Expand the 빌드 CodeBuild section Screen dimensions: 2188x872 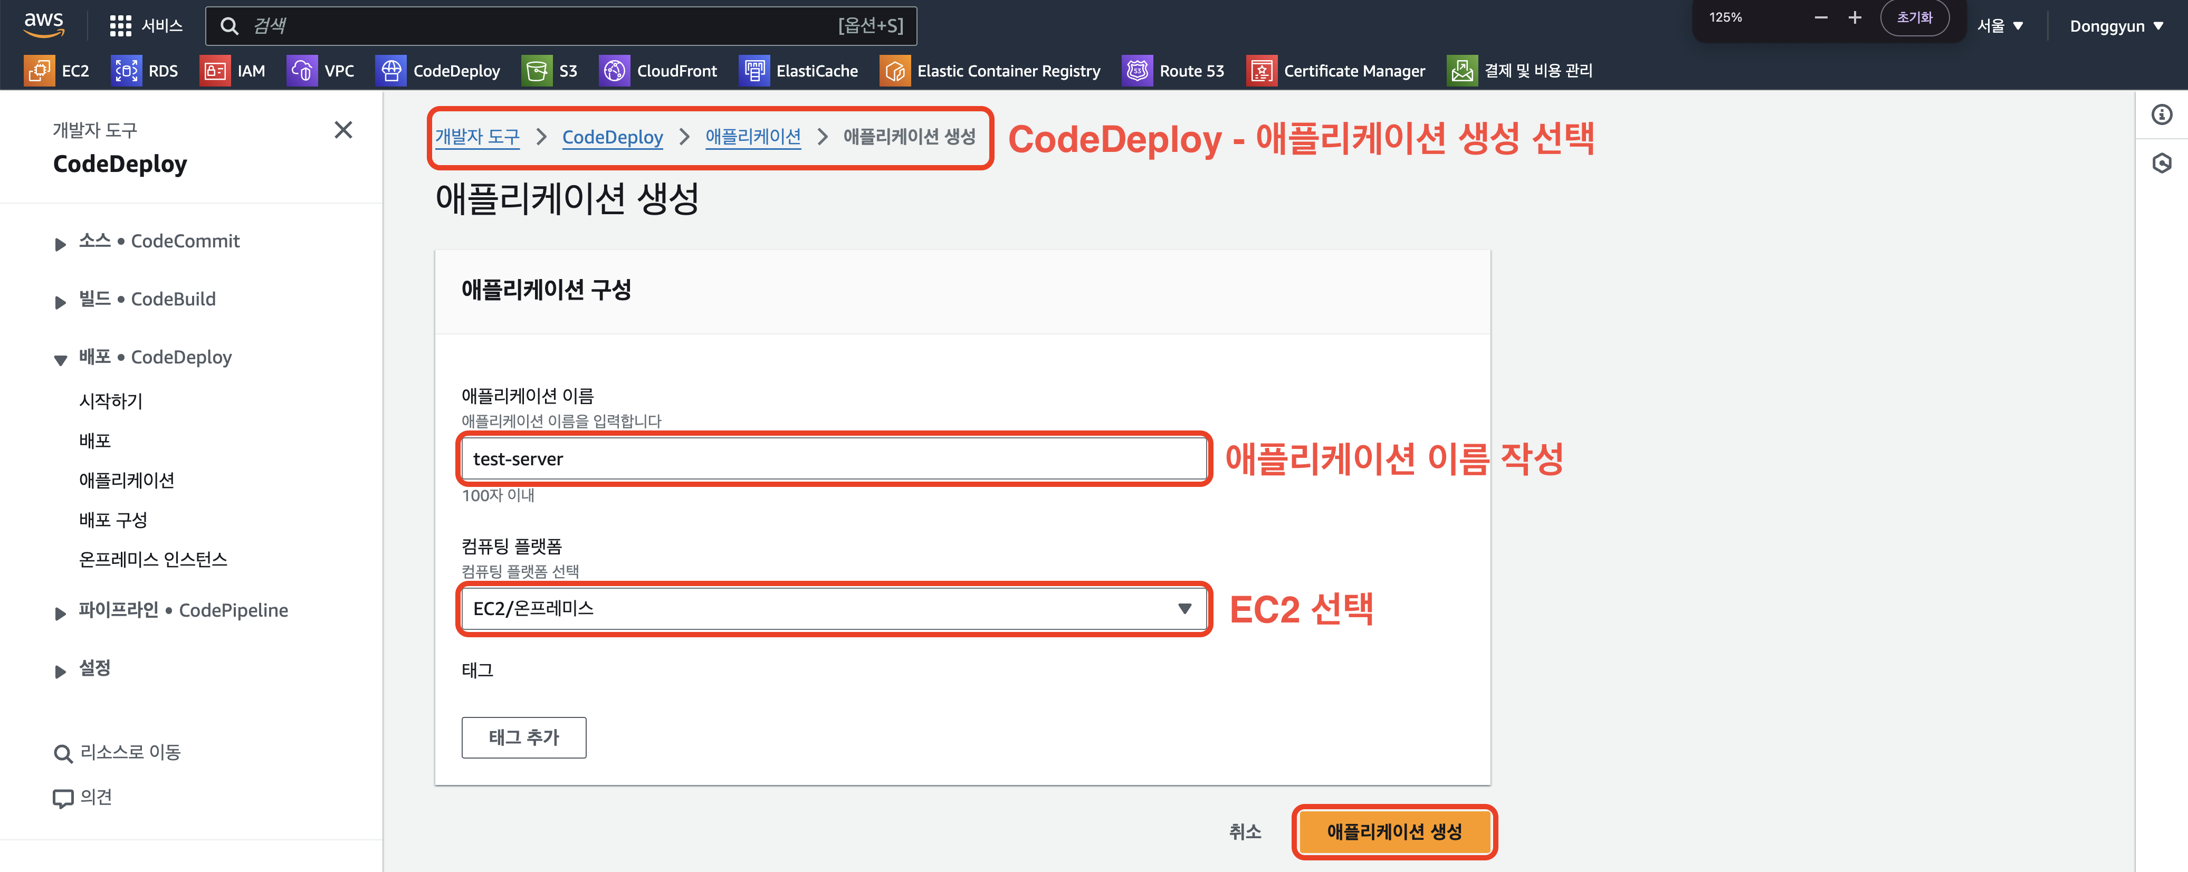coord(60,302)
